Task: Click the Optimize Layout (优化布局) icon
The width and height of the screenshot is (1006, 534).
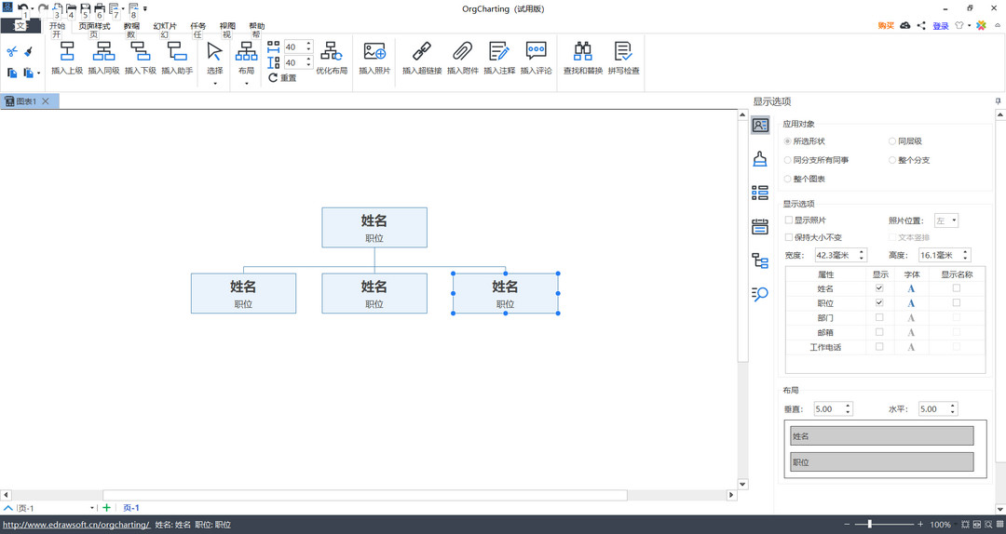Action: [x=331, y=52]
